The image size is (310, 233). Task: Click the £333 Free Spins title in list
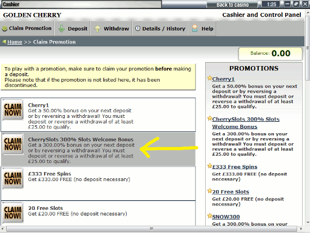(50, 174)
